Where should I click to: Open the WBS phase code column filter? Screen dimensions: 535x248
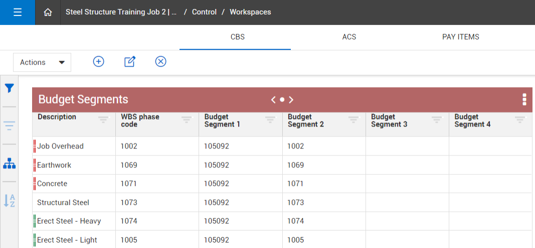point(187,119)
